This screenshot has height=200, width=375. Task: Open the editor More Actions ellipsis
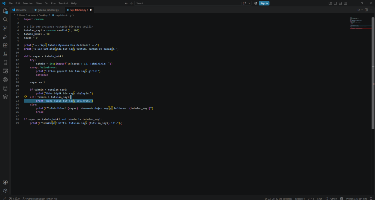371,10
